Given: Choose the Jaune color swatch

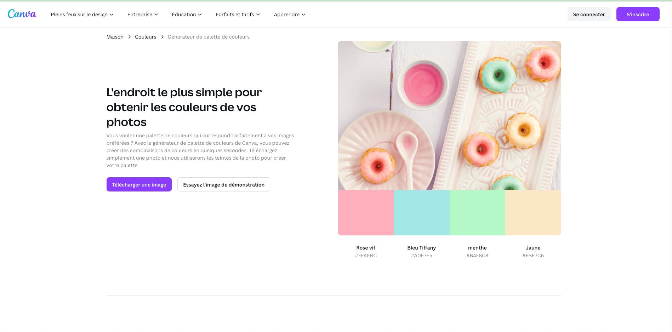Looking at the screenshot, I should click(533, 213).
